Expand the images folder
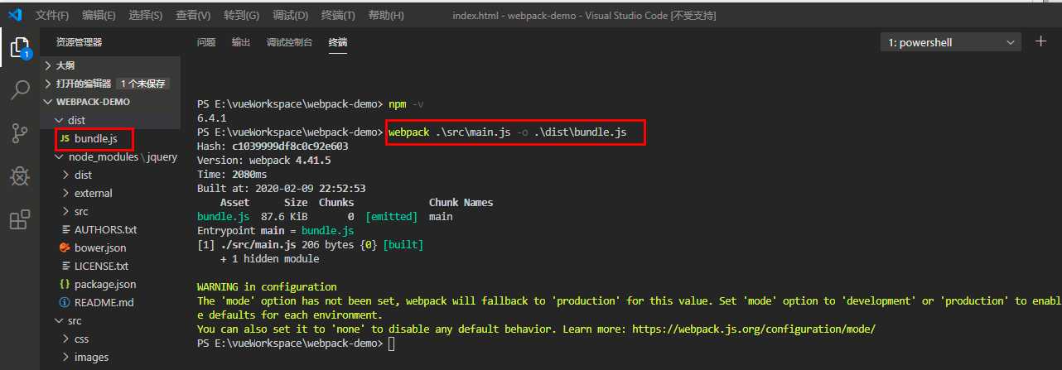Screen dimensions: 1062x370 [x=110, y=357]
